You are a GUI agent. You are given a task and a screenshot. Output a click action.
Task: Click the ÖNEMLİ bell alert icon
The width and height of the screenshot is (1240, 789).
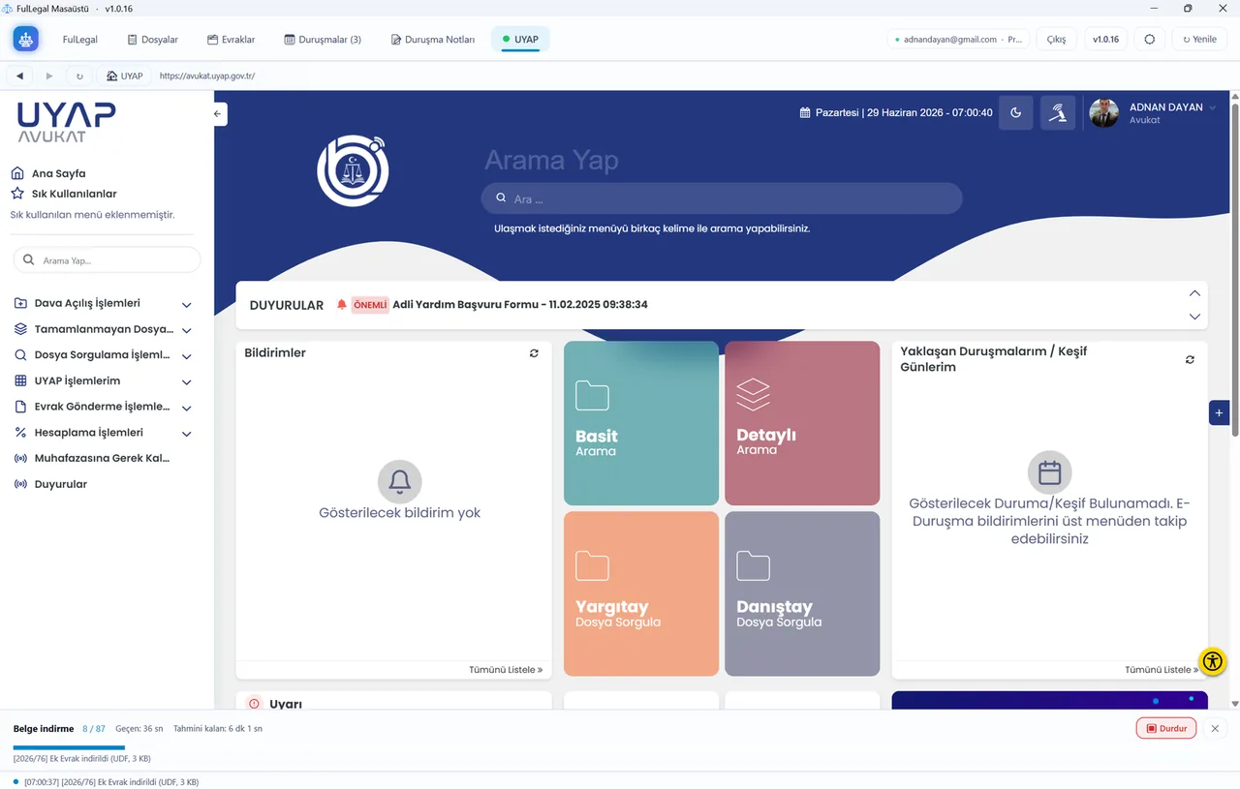(341, 304)
